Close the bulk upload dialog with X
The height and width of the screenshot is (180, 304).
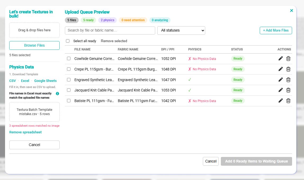click(x=291, y=11)
